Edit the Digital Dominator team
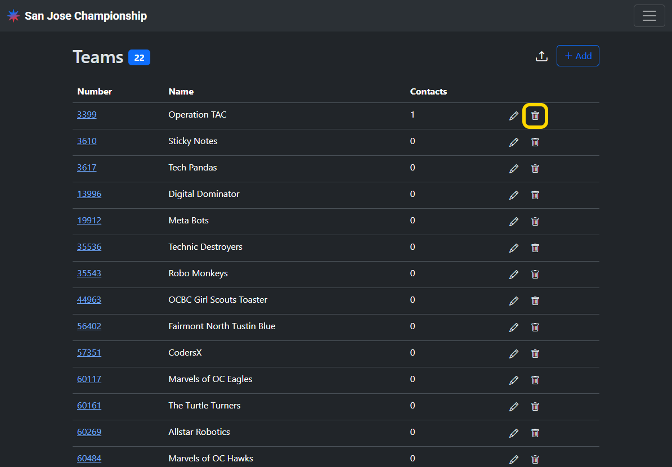Viewport: 672px width, 467px height. click(x=513, y=195)
